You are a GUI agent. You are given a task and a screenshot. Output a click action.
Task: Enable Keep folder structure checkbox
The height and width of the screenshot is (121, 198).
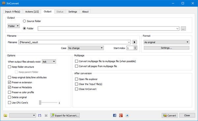pyautogui.click(x=9, y=67)
